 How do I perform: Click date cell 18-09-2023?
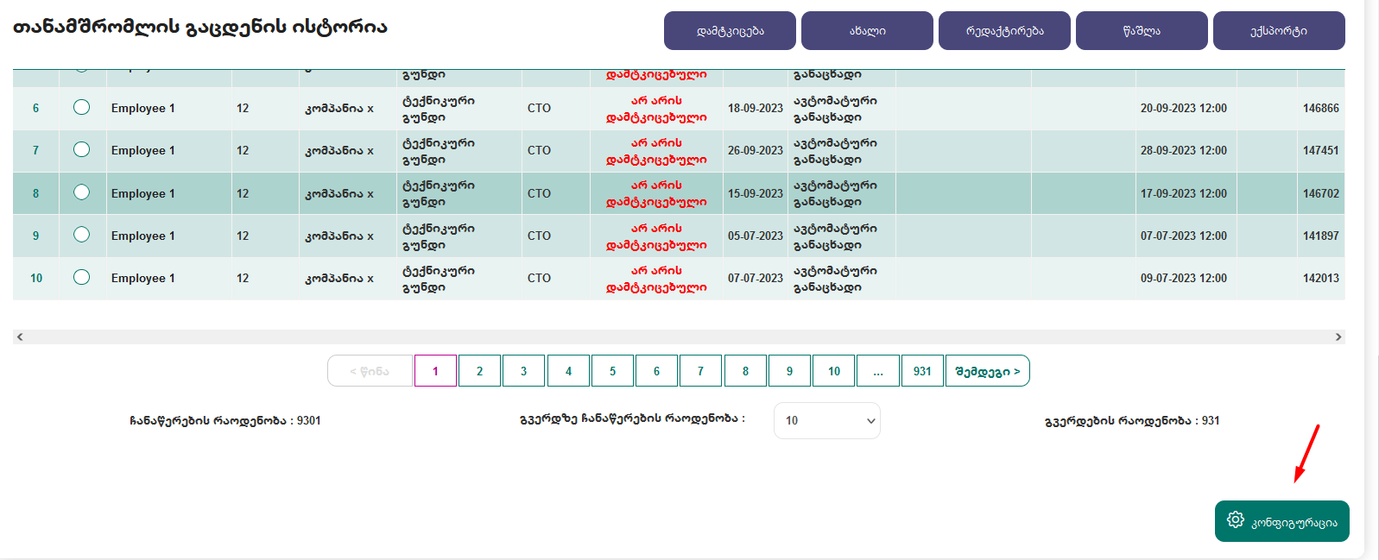point(756,108)
